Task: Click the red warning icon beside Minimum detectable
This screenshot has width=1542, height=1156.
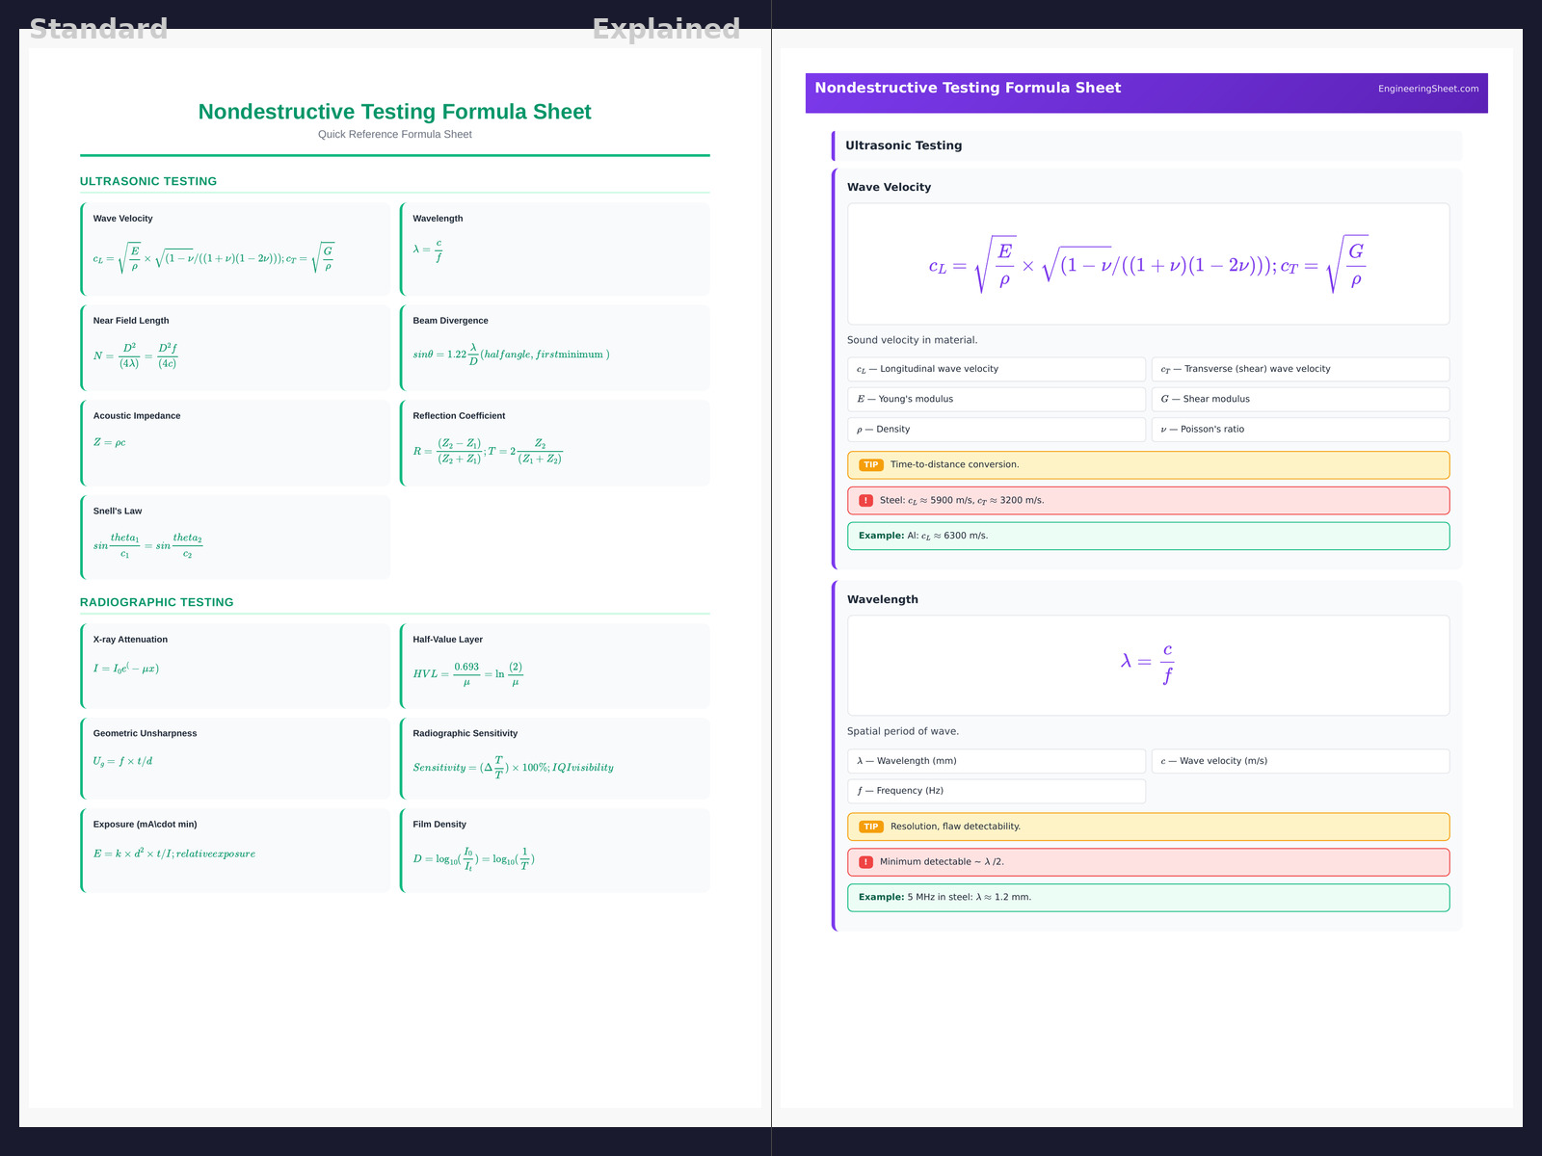Action: [865, 862]
